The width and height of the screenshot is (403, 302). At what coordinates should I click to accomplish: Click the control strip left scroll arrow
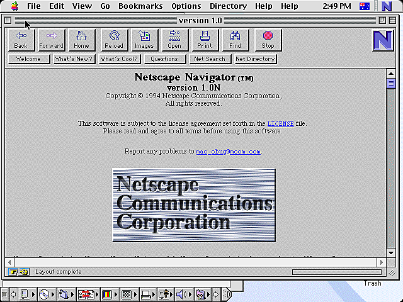point(13,294)
